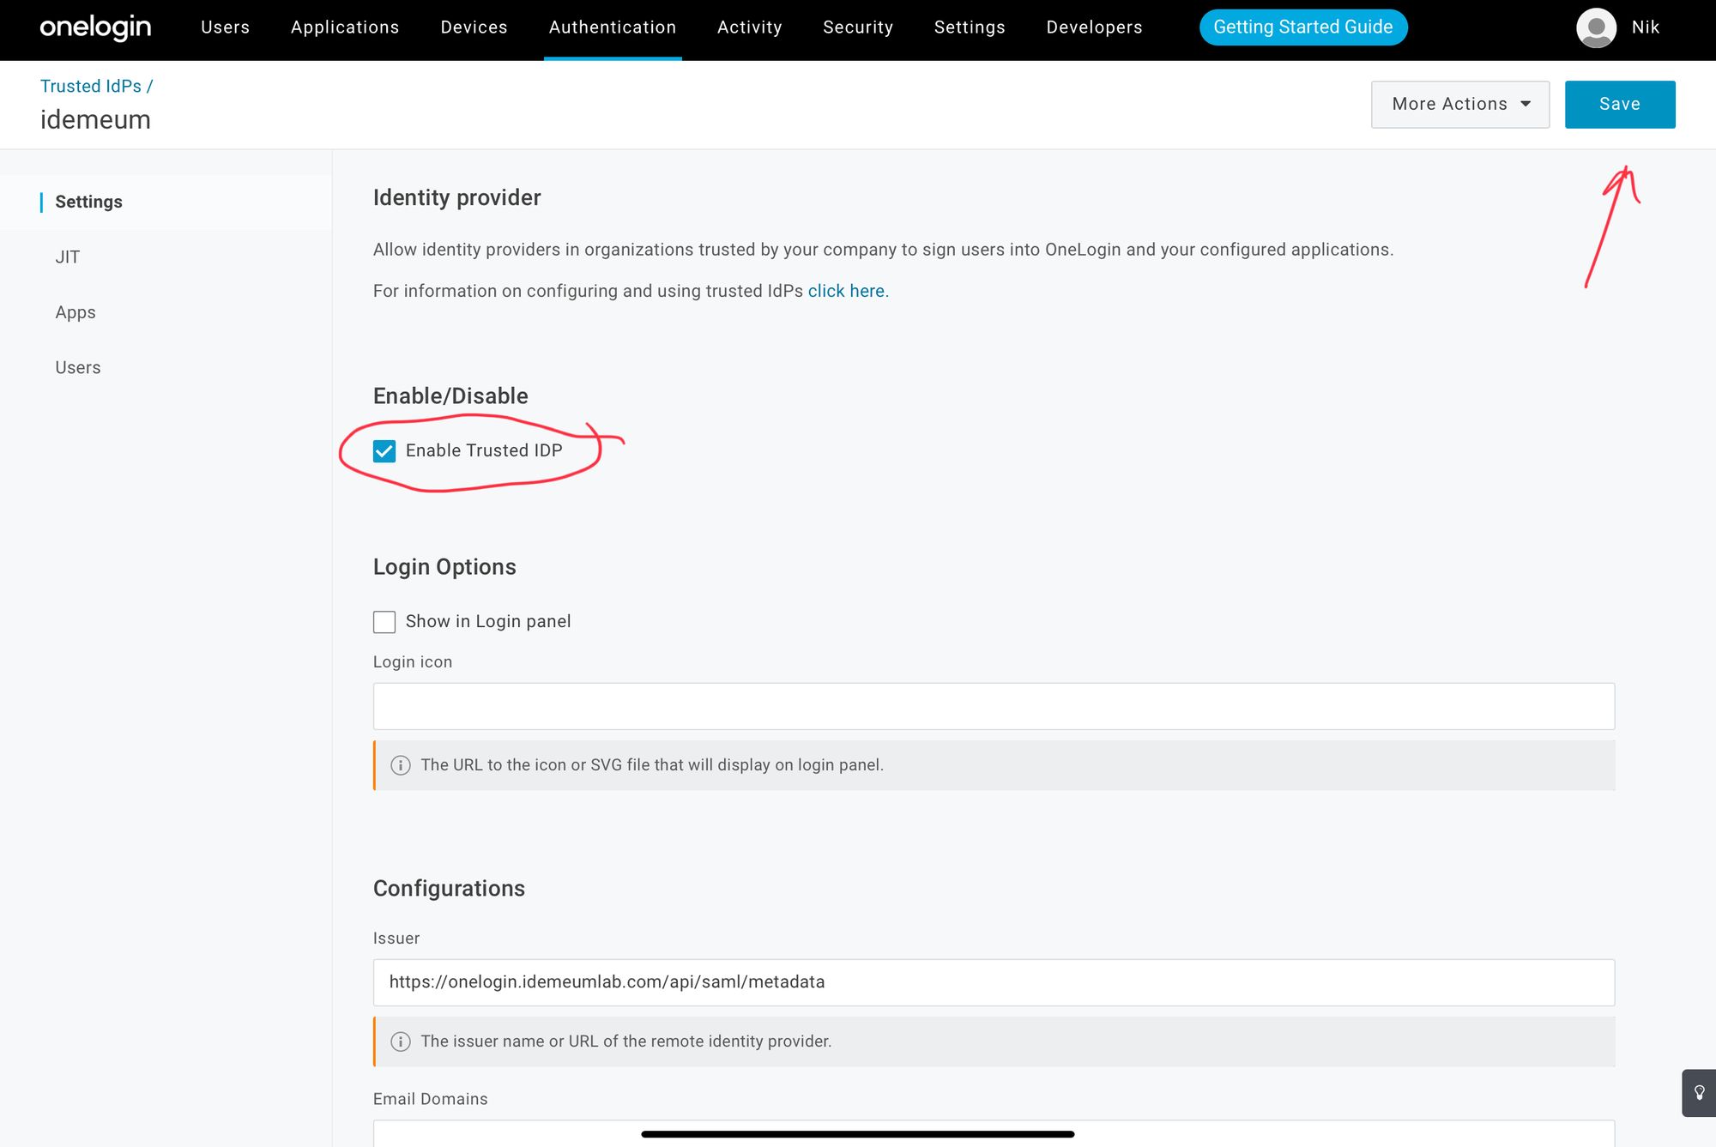Click the 'Email Domains' field label
Viewport: 1716px width, 1147px height.
point(431,1099)
